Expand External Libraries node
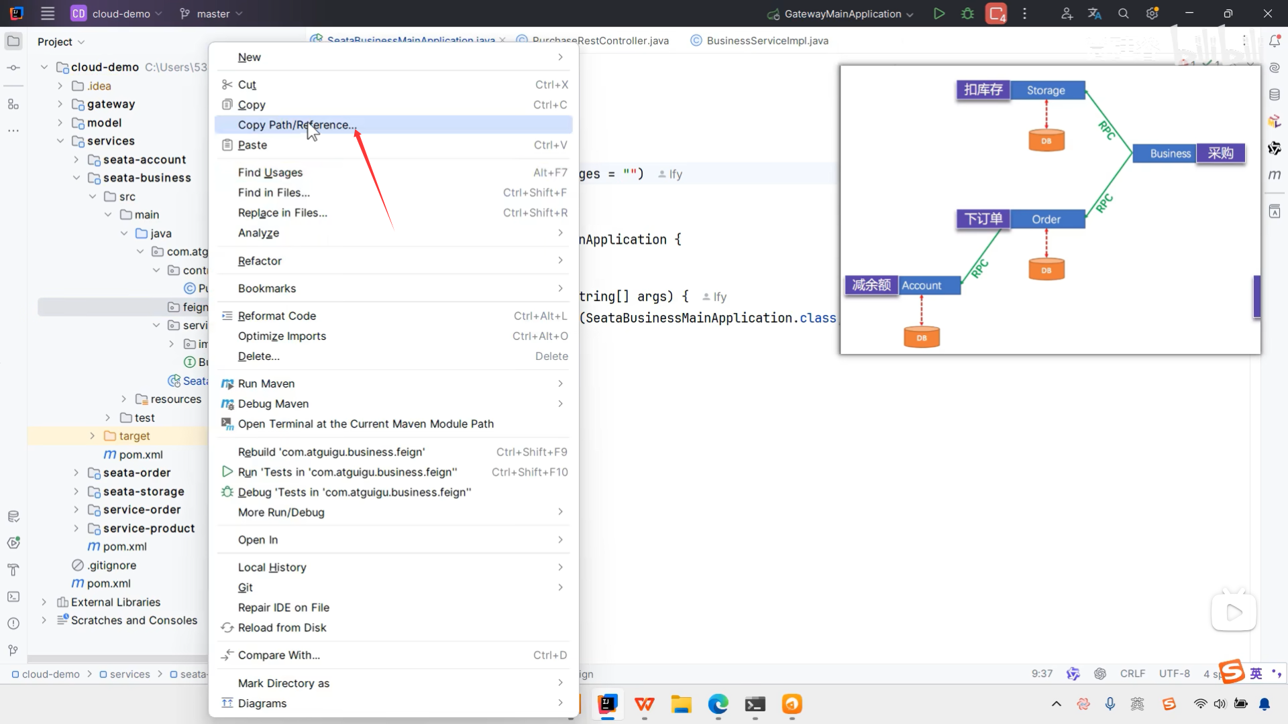The height and width of the screenshot is (724, 1288). [44, 602]
